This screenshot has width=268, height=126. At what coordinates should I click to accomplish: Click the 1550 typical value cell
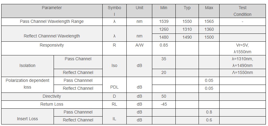coord(187,22)
